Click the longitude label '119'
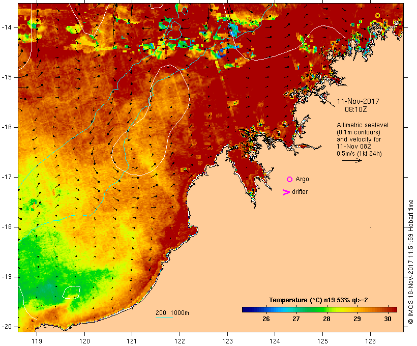 37,341
